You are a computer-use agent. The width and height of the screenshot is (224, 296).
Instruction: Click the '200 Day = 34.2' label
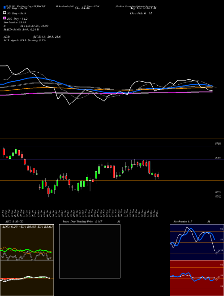17,19
